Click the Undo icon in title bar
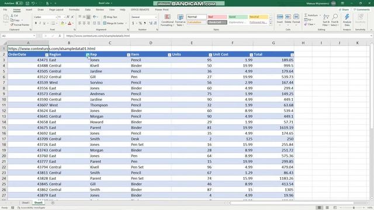The width and height of the screenshot is (374, 210). pyautogui.click(x=33, y=3)
